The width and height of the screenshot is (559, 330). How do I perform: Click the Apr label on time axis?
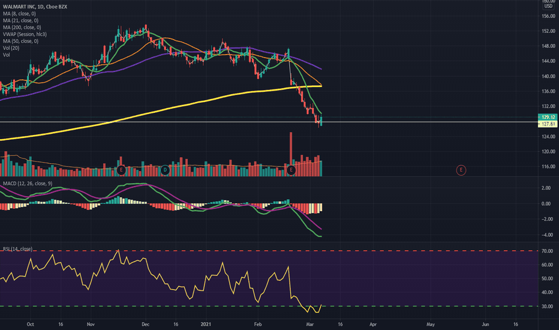click(373, 324)
